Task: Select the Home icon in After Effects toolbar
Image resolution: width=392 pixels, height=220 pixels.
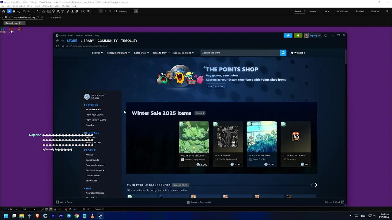Action: 4,11
